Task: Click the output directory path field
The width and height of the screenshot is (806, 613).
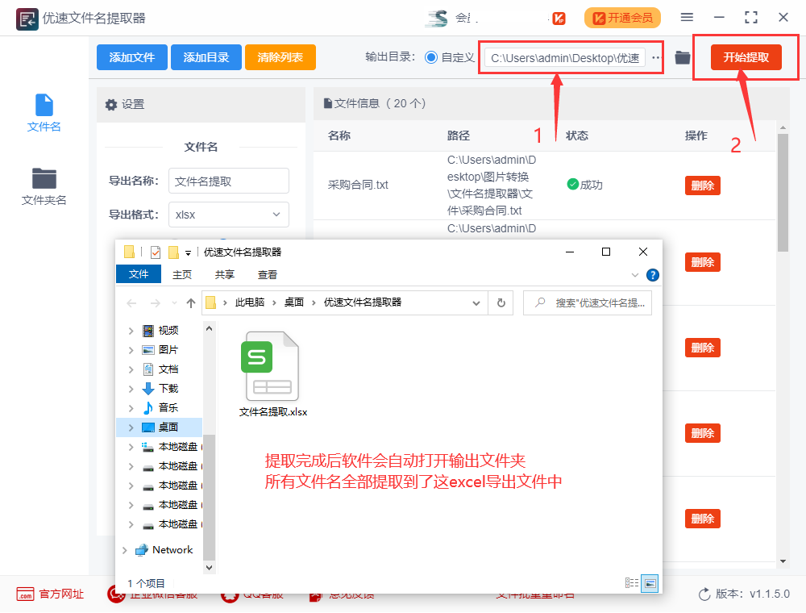Action: coord(565,57)
